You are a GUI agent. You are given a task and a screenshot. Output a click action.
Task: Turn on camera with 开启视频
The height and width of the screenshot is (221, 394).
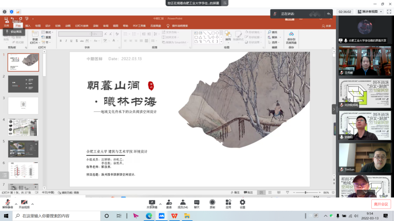tap(24, 204)
